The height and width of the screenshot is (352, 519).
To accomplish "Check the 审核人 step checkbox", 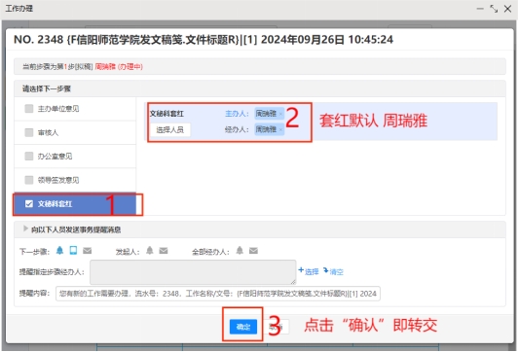I will 29,132.
